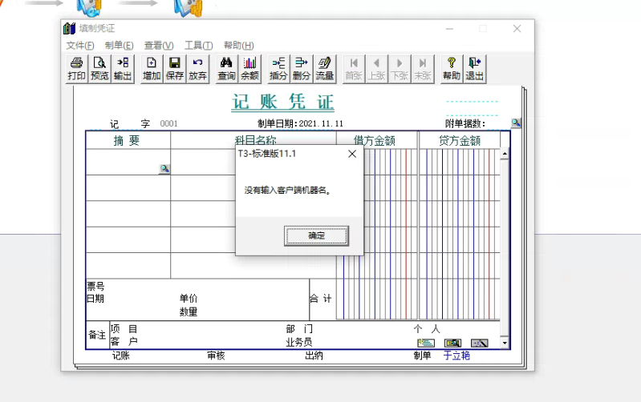
Task: Open the 工具(T) menu
Action: pyautogui.click(x=198, y=46)
